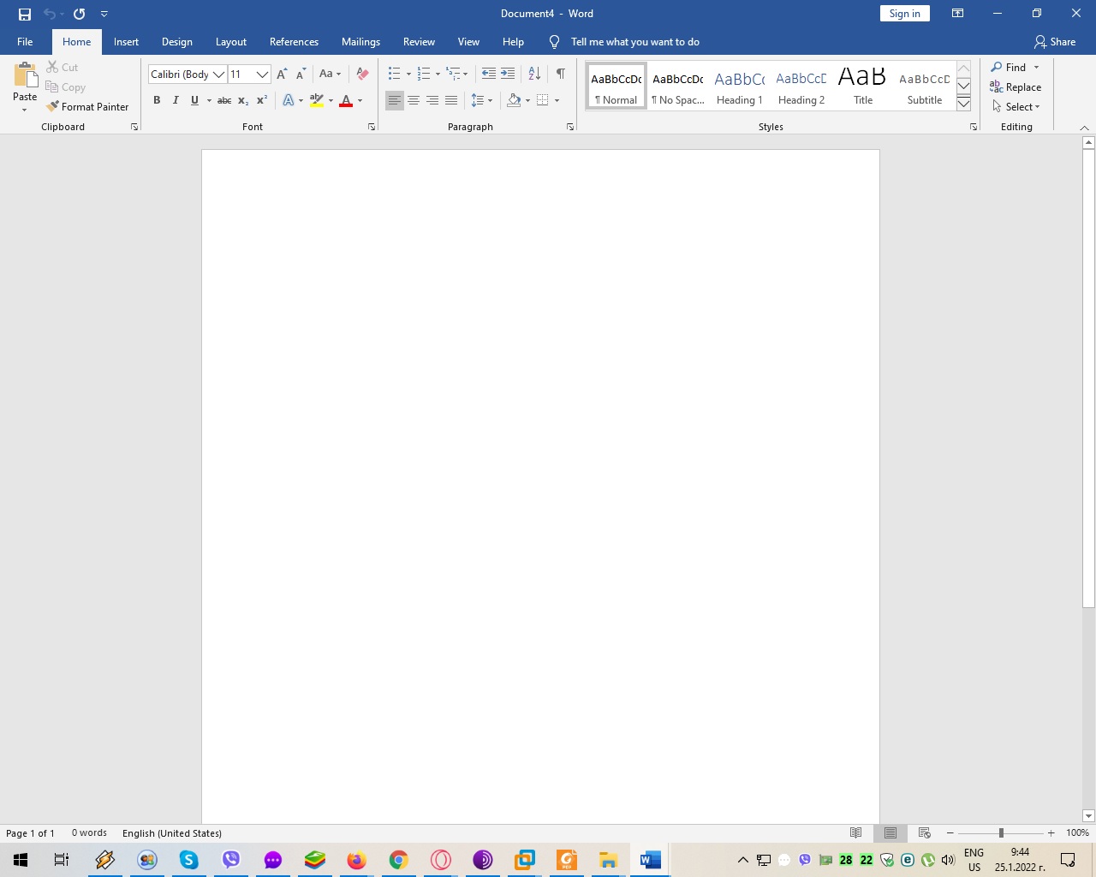Apply red font color
The image size is (1096, 877).
pyautogui.click(x=346, y=100)
